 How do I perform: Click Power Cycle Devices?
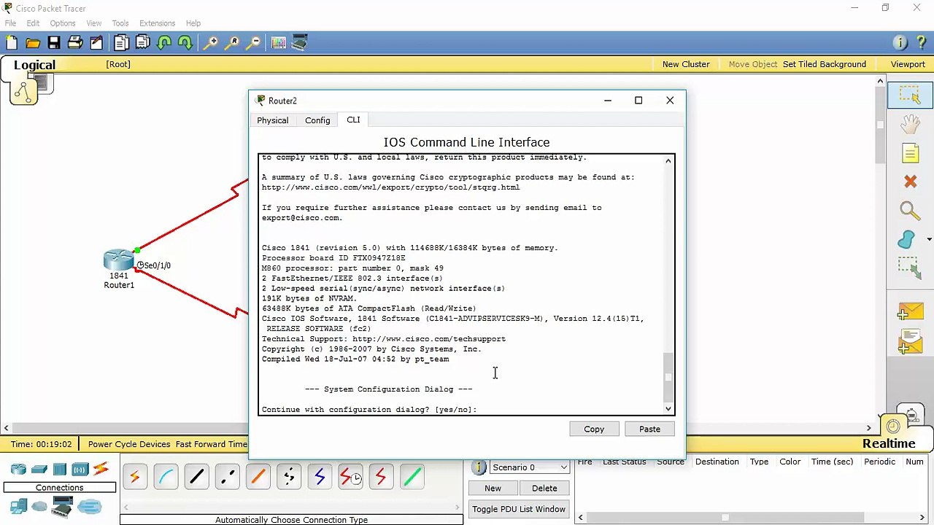129,444
